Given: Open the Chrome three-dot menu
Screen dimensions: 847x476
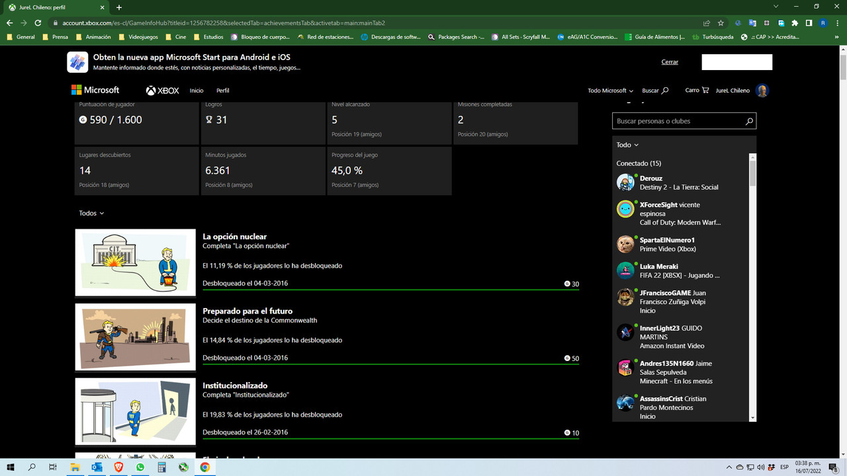Looking at the screenshot, I should (836, 22).
